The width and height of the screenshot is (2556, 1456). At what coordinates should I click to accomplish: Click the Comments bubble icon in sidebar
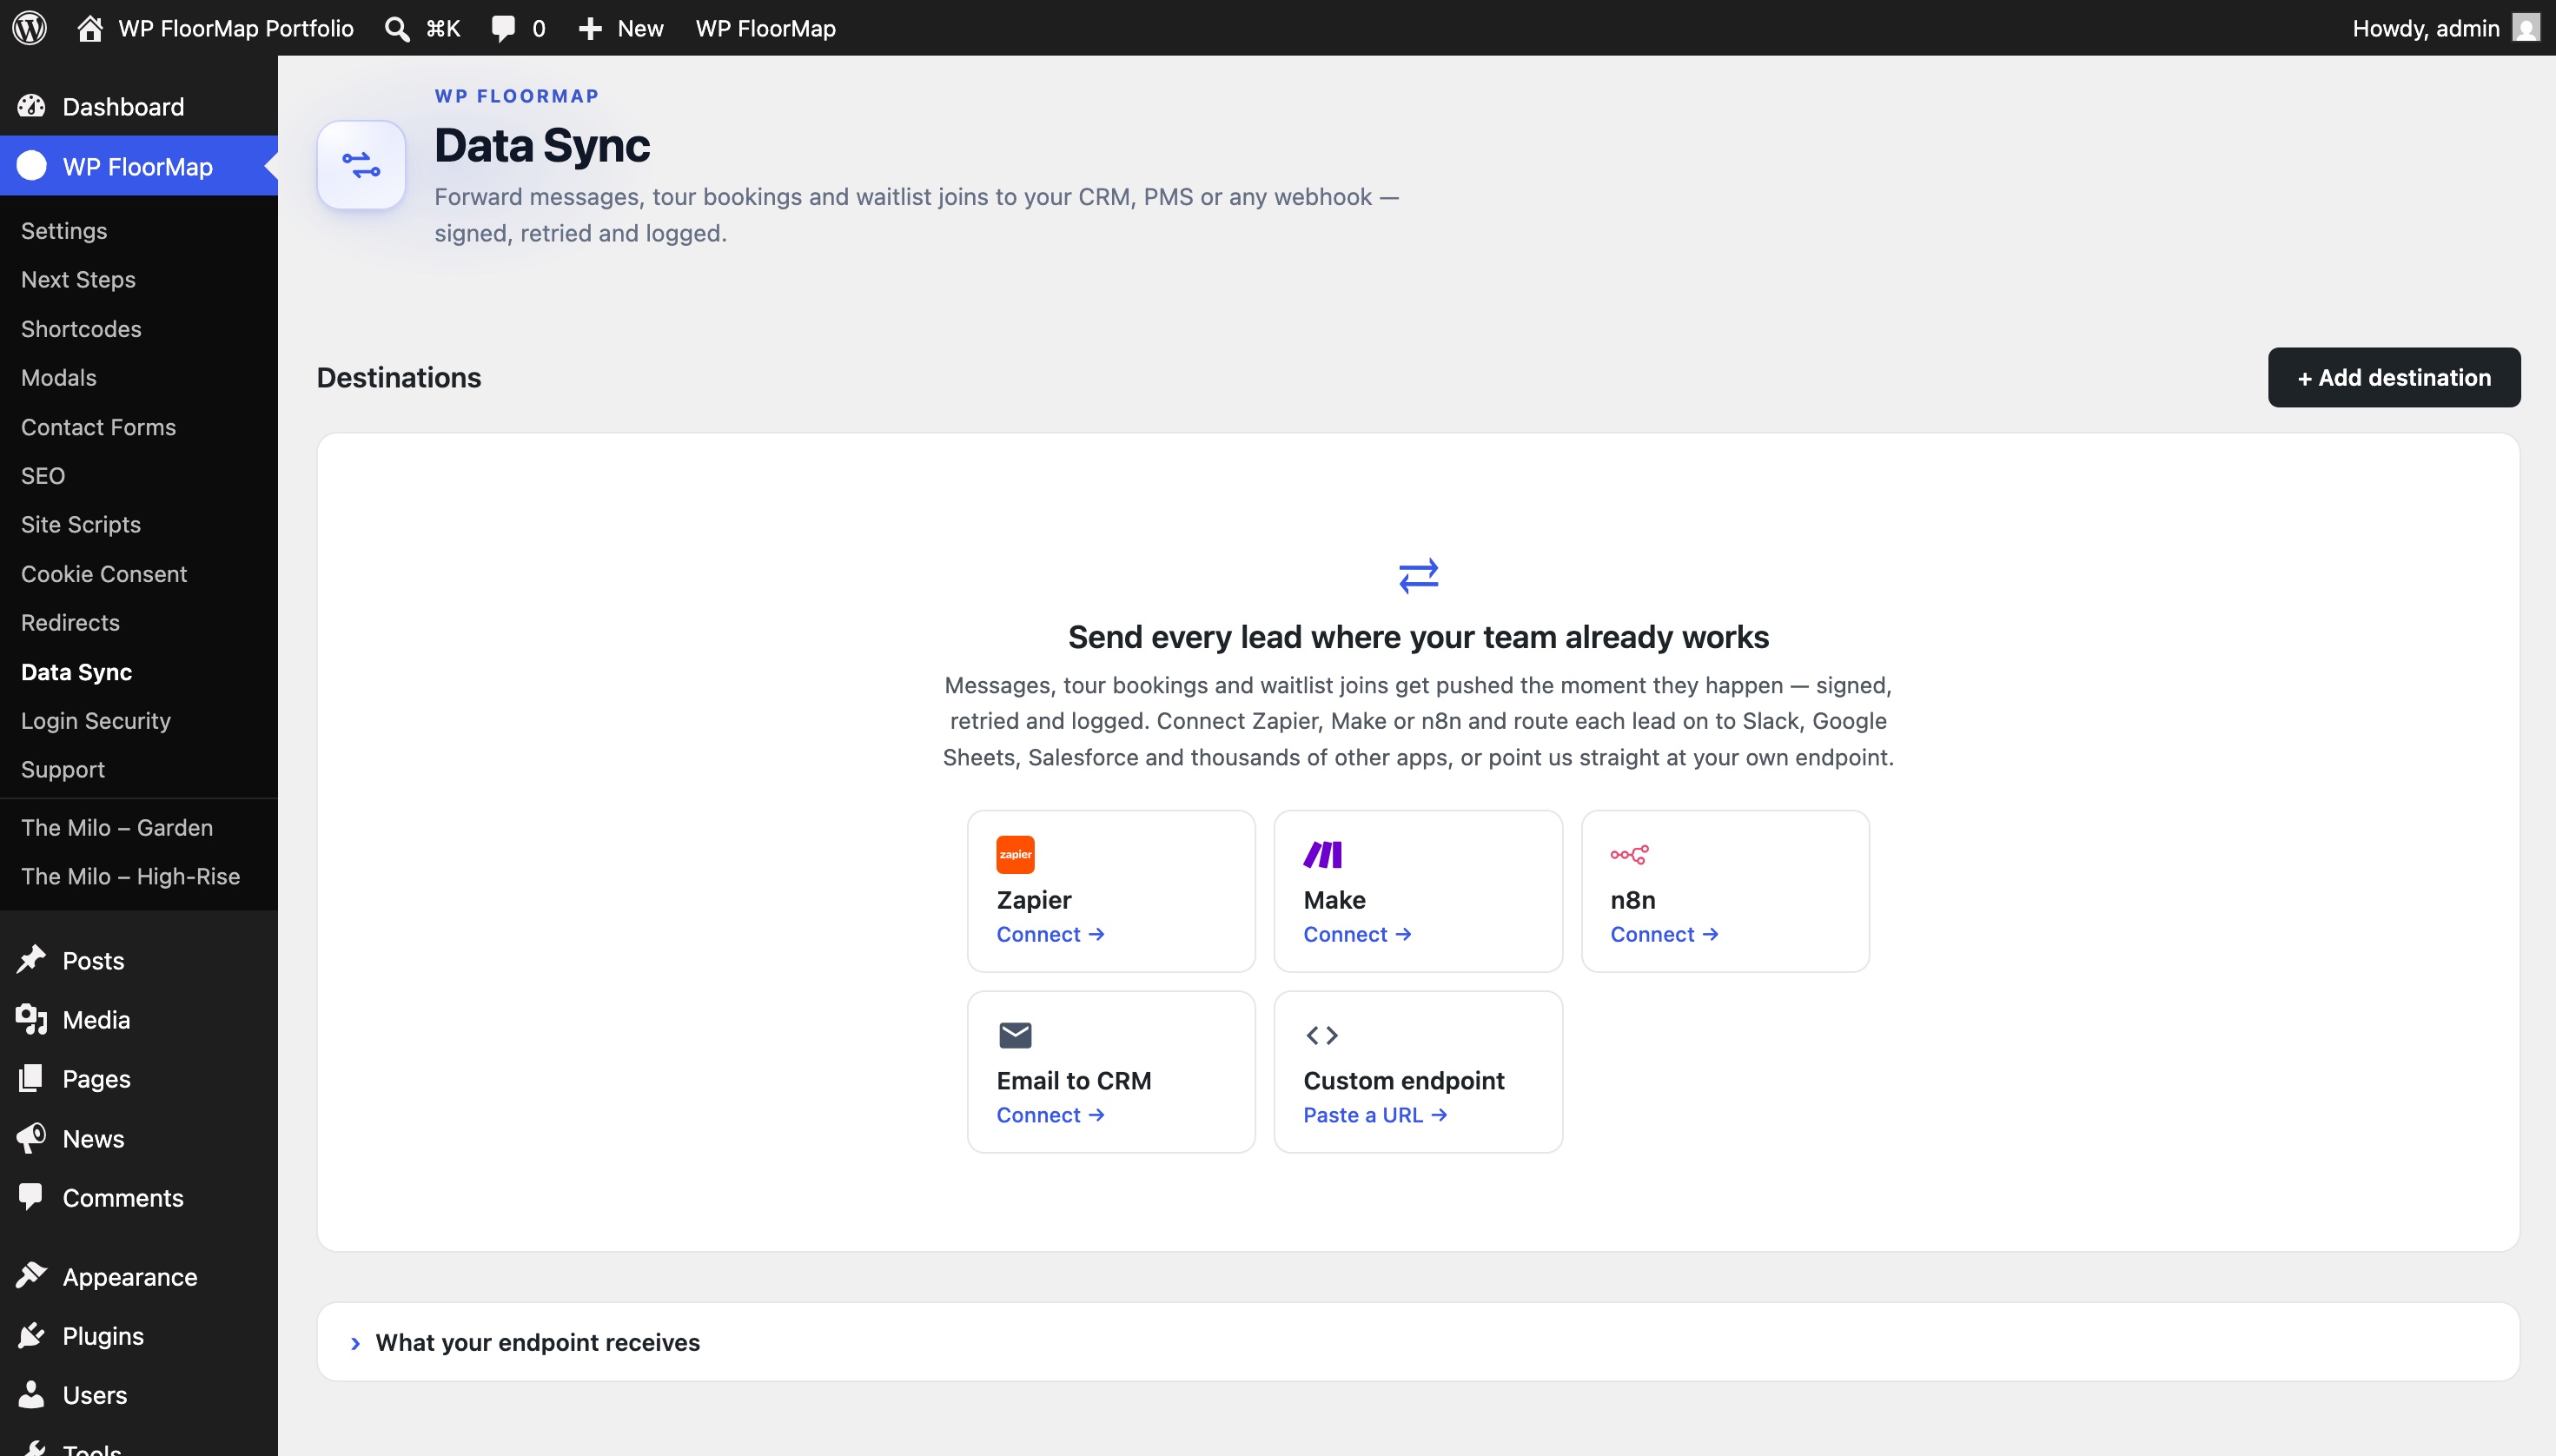point(31,1196)
